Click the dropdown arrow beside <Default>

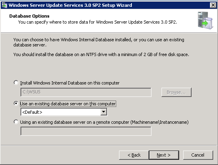coord(104,112)
